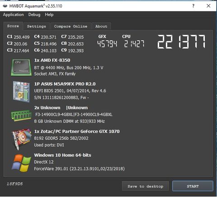Open the Application menu
The image size is (217, 198).
(x=14, y=14)
